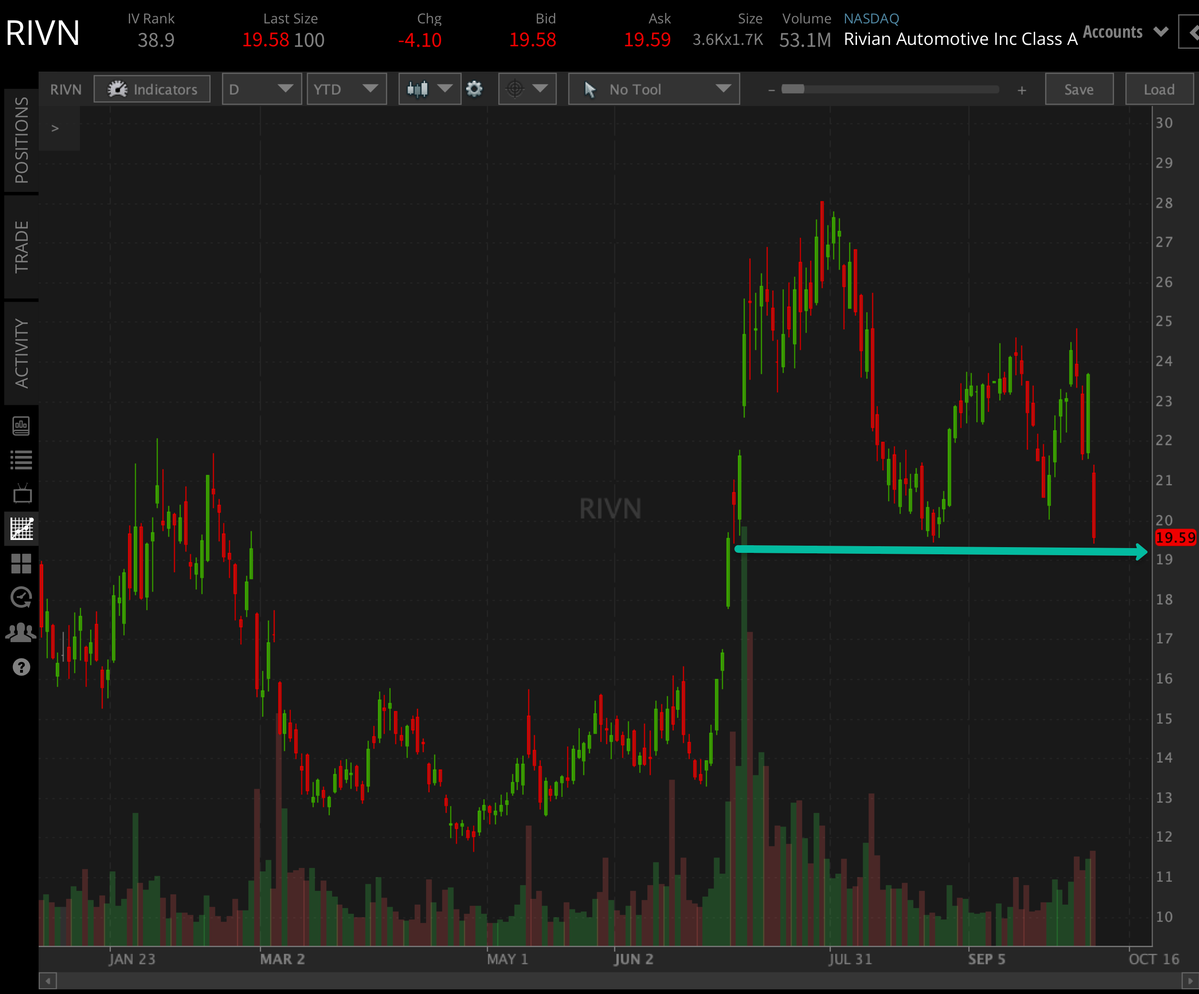
Task: Open the crosshair cursor options
Action: point(526,89)
